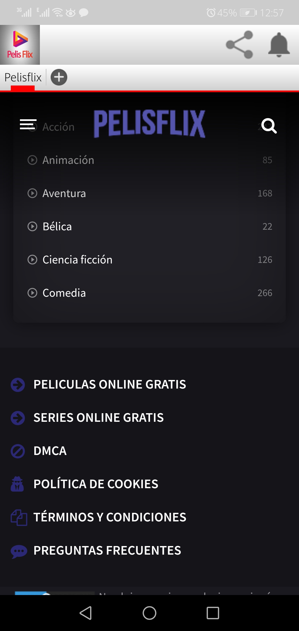Screen dimensions: 299x631
Task: Open the Animación genre category
Action: 68,160
